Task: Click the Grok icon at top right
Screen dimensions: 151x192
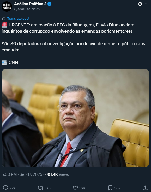Action: [140, 4]
